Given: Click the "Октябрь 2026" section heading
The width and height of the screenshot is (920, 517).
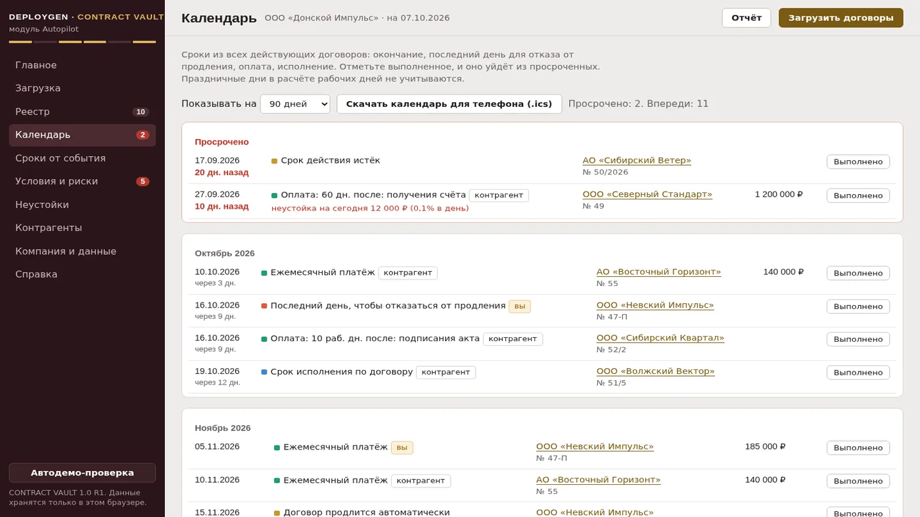Looking at the screenshot, I should (x=225, y=253).
